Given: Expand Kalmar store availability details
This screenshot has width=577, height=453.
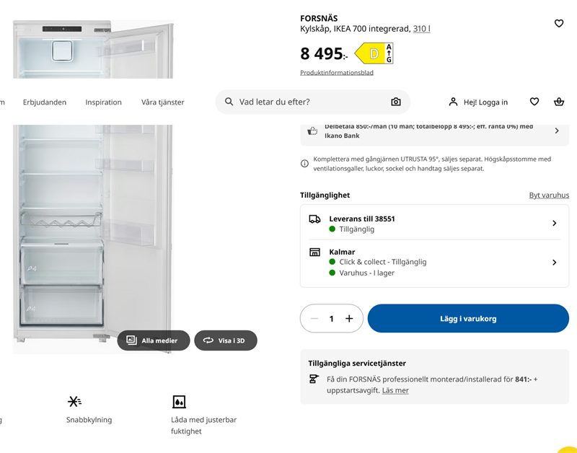Looking at the screenshot, I should point(435,263).
